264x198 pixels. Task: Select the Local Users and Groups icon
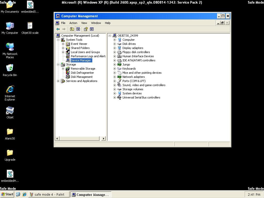(x=68, y=52)
